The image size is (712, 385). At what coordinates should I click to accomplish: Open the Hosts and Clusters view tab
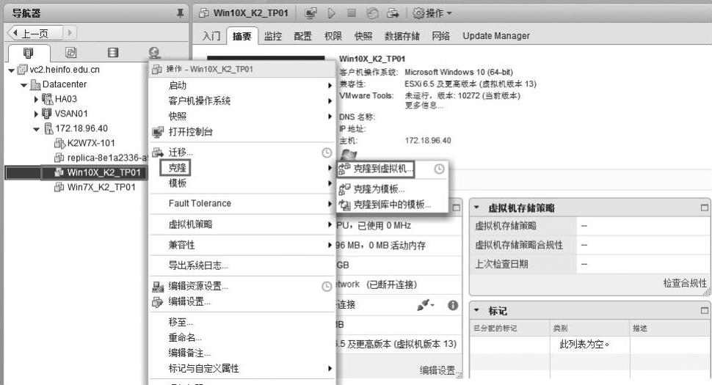[28, 53]
